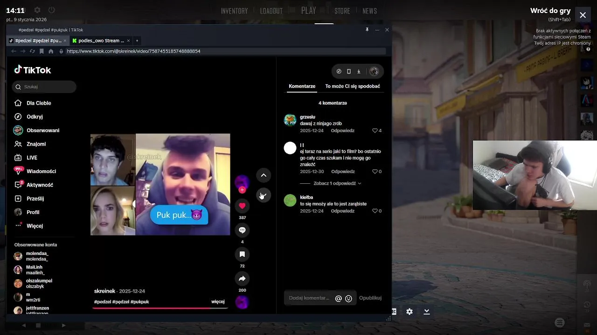Open Wiadomości messages with 99+ badge
Viewport: 597px width, 335px height.
(35, 171)
